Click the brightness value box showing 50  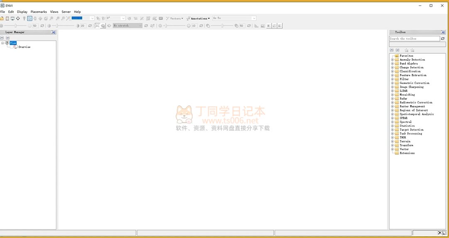point(35,26)
